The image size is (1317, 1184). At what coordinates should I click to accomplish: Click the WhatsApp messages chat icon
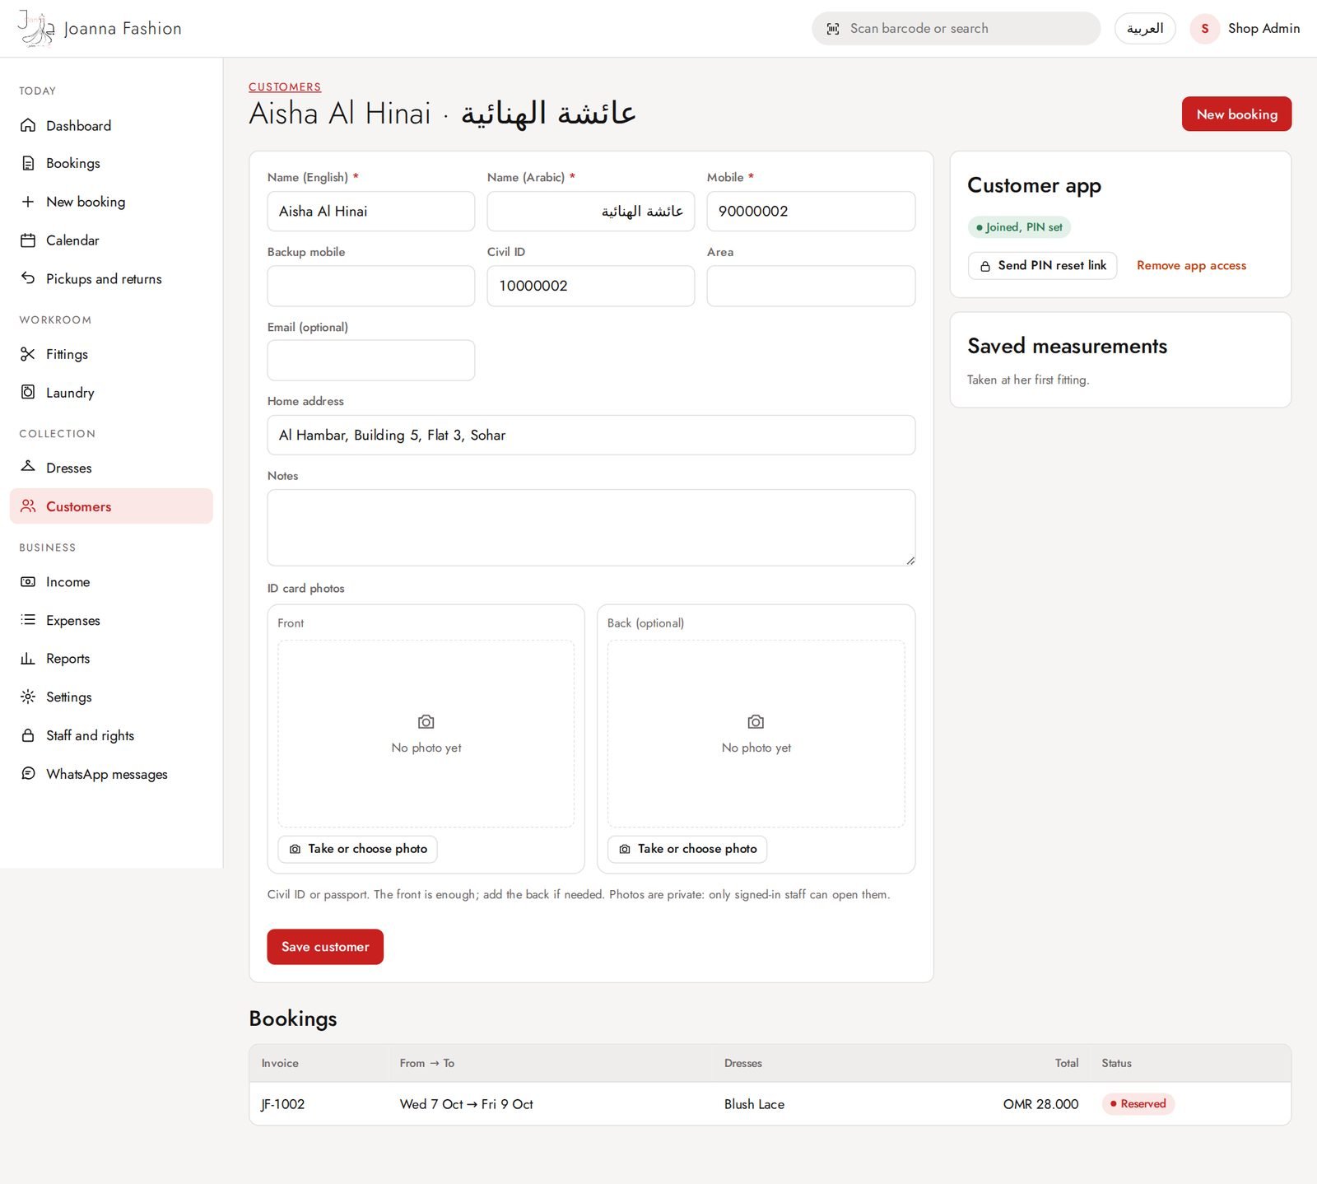(x=28, y=774)
